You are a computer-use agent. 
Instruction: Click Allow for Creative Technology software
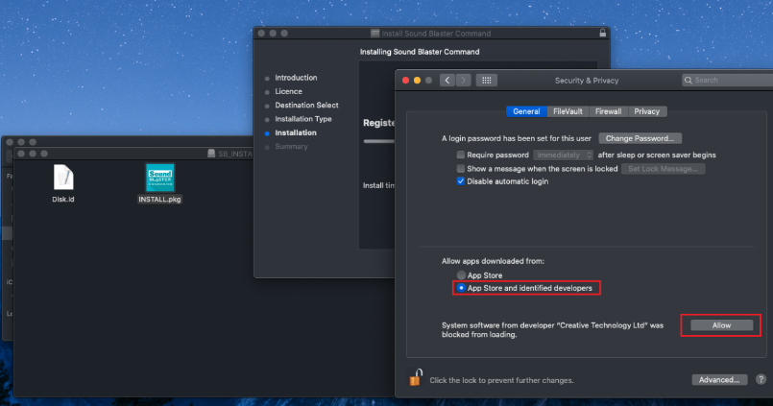pyautogui.click(x=721, y=325)
